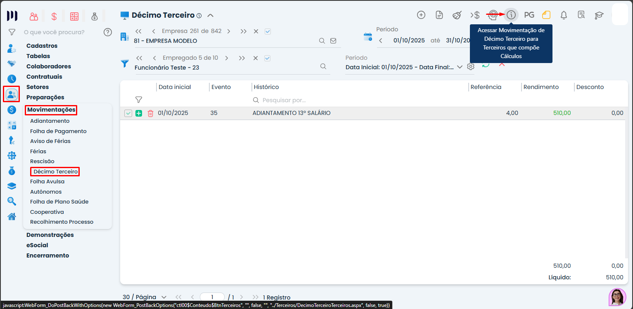Click the blue money bag icon in sidebar
633x309 pixels.
(x=12, y=171)
